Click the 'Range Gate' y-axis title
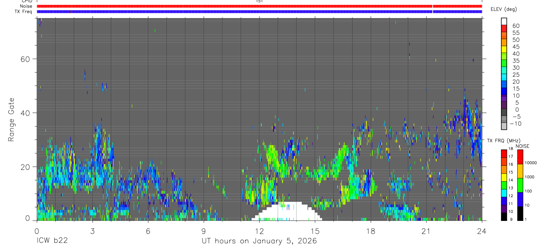 [11, 120]
